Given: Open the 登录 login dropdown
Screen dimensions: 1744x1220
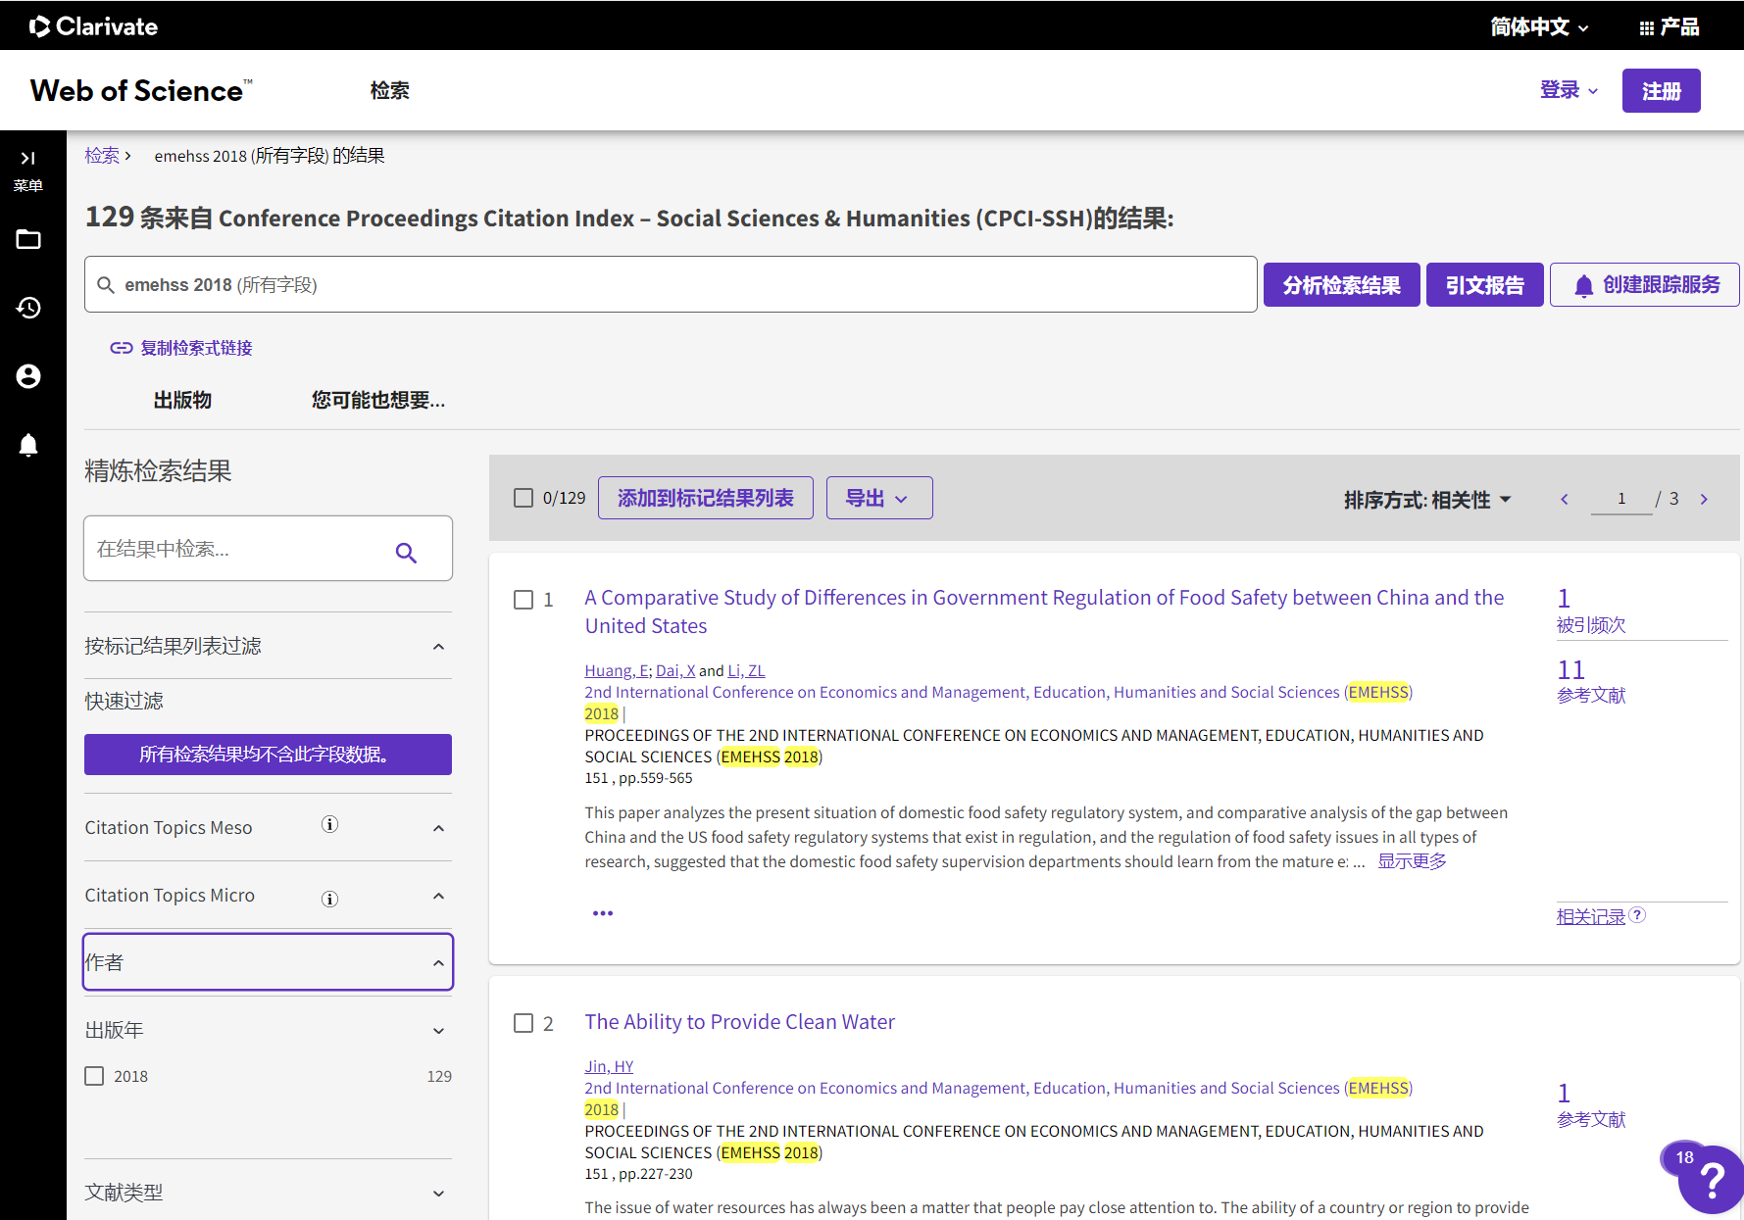Looking at the screenshot, I should pos(1569,90).
